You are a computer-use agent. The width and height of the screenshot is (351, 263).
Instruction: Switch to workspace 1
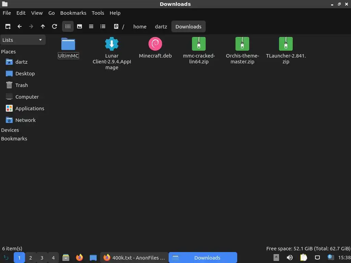coord(19,258)
